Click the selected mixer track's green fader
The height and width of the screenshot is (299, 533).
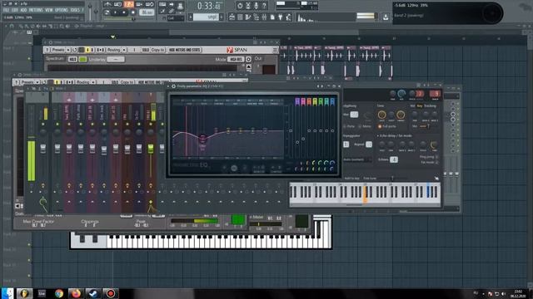click(151, 149)
